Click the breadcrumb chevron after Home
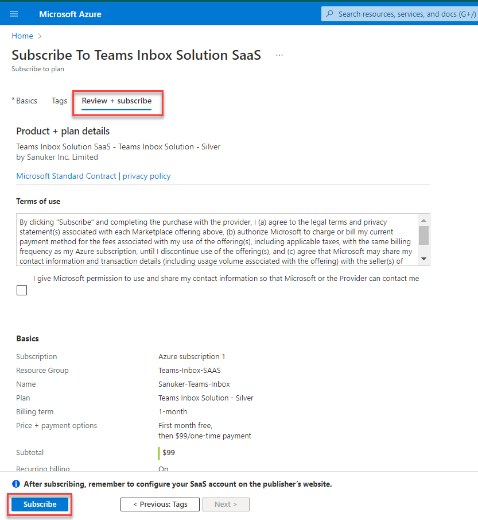 (40, 36)
